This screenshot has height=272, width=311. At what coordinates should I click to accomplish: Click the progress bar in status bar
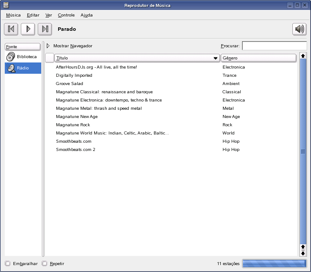click(274, 263)
